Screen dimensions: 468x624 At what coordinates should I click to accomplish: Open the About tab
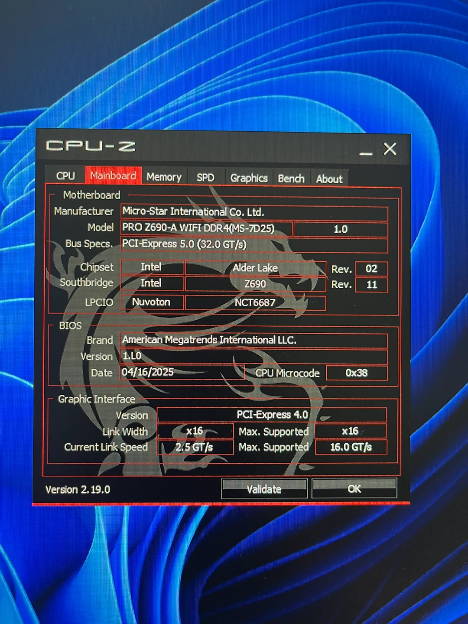click(x=329, y=179)
